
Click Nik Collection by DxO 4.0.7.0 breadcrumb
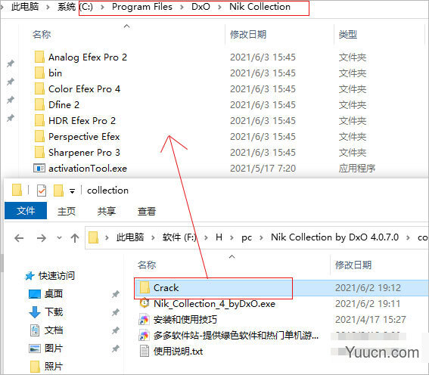click(x=334, y=237)
